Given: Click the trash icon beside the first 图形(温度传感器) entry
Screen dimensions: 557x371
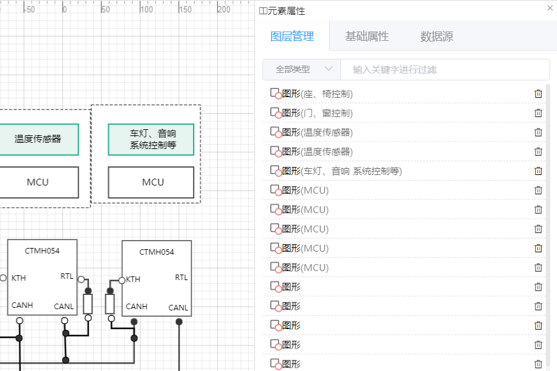Looking at the screenshot, I should click(538, 132).
